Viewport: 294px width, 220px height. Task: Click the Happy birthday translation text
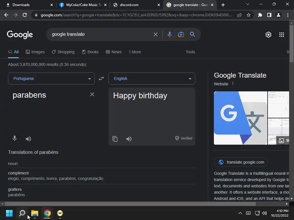(x=140, y=96)
